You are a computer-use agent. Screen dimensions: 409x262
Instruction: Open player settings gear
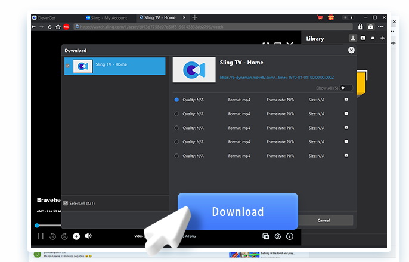pos(278,236)
